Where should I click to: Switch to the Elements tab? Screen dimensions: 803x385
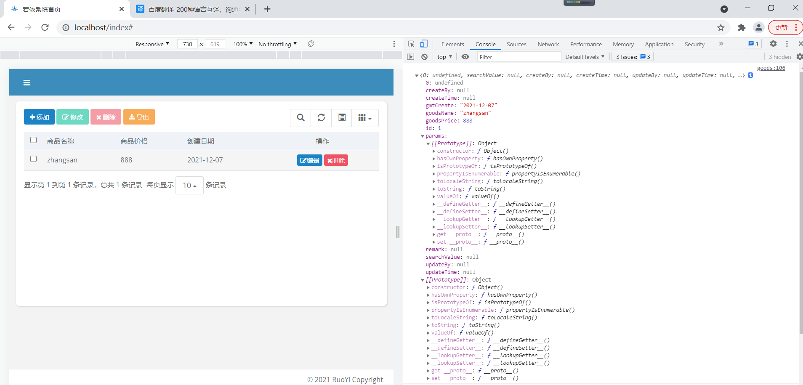[452, 44]
